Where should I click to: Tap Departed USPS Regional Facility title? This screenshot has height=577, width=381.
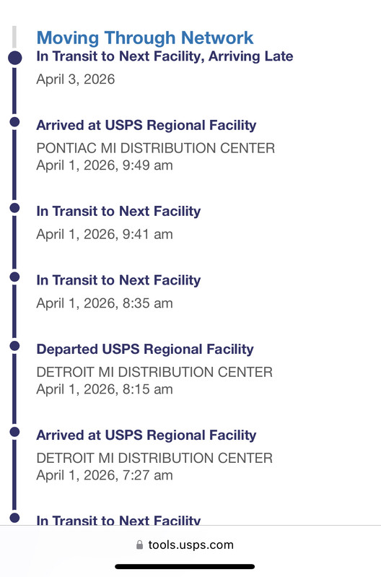tap(145, 349)
